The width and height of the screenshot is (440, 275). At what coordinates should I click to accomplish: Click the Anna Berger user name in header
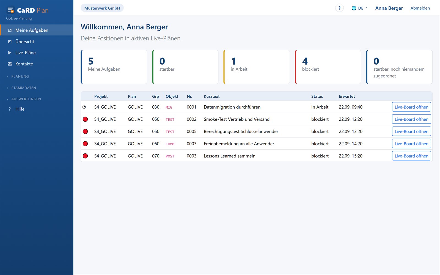(389, 8)
